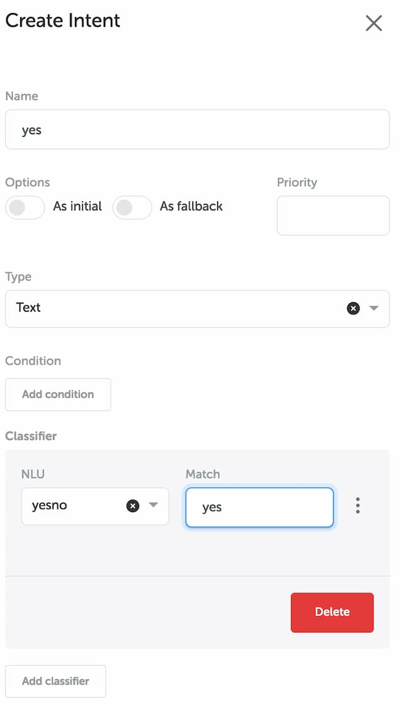Click into the empty Priority field
This screenshot has width=403, height=713.
pyautogui.click(x=333, y=215)
